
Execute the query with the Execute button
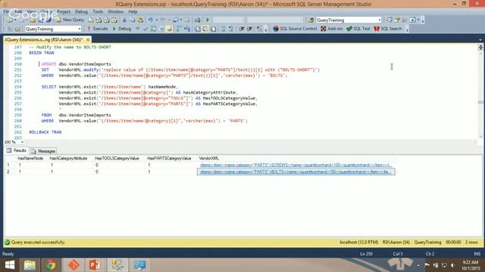click(x=98, y=29)
